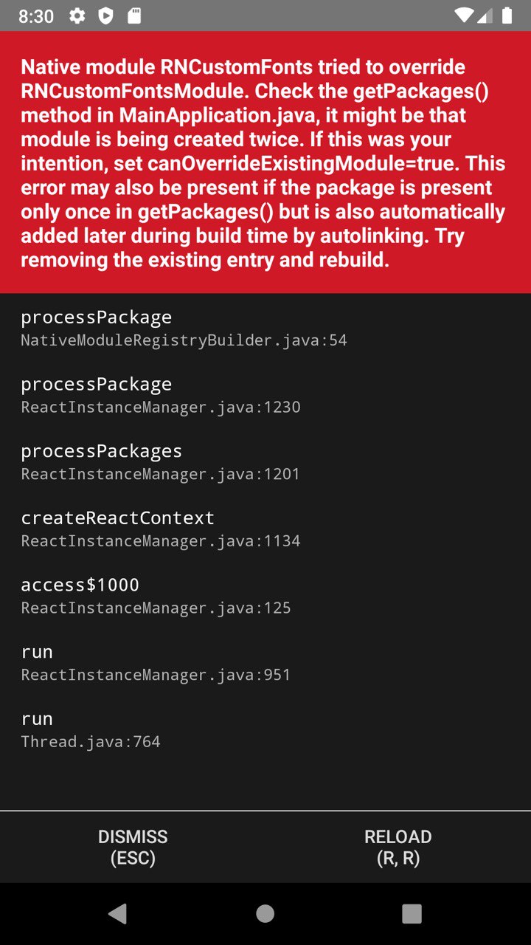The image size is (531, 945).
Task: Open the access$1000 stack frame
Action: tap(265, 596)
